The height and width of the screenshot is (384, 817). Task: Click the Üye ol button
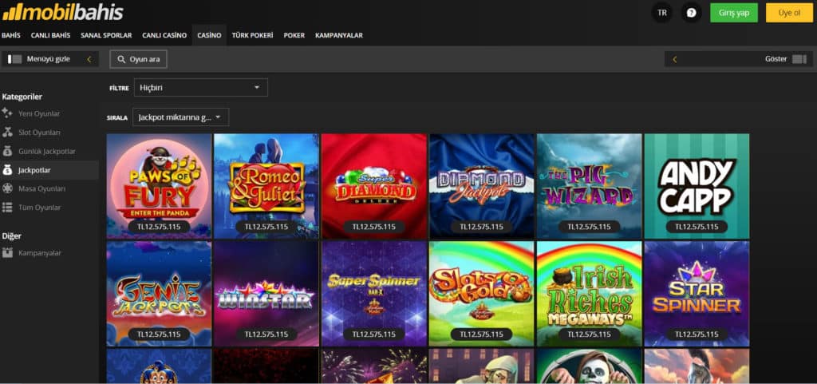(789, 13)
